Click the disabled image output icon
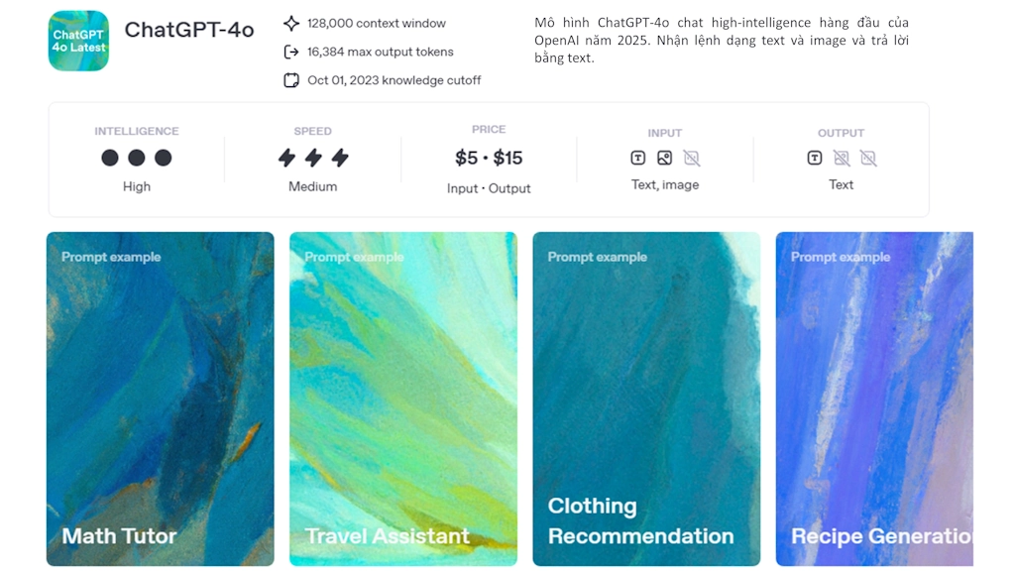 click(x=842, y=158)
